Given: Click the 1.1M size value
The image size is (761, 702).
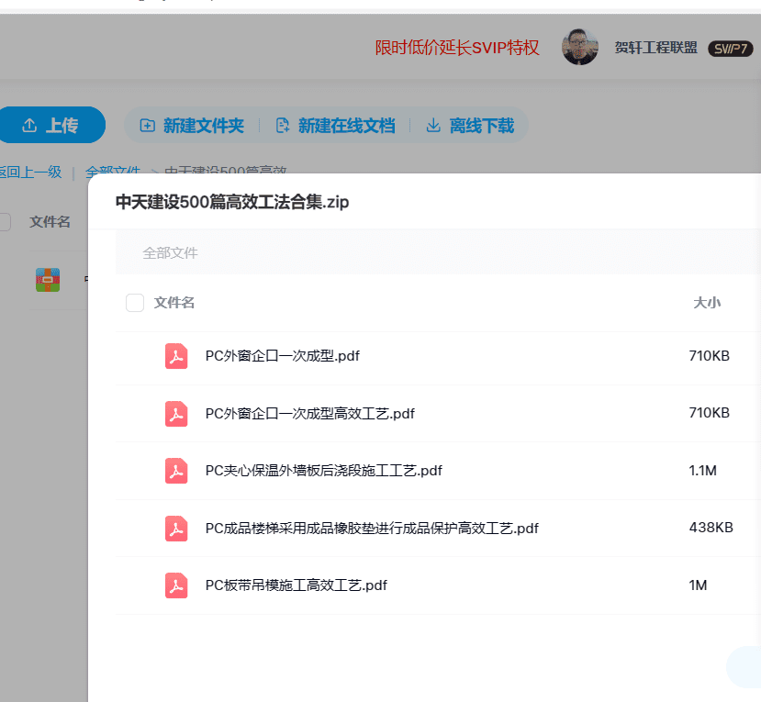Looking at the screenshot, I should tap(703, 471).
